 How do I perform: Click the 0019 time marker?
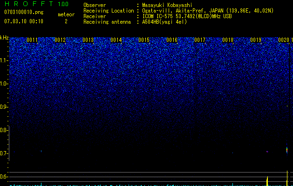click(x=256, y=40)
